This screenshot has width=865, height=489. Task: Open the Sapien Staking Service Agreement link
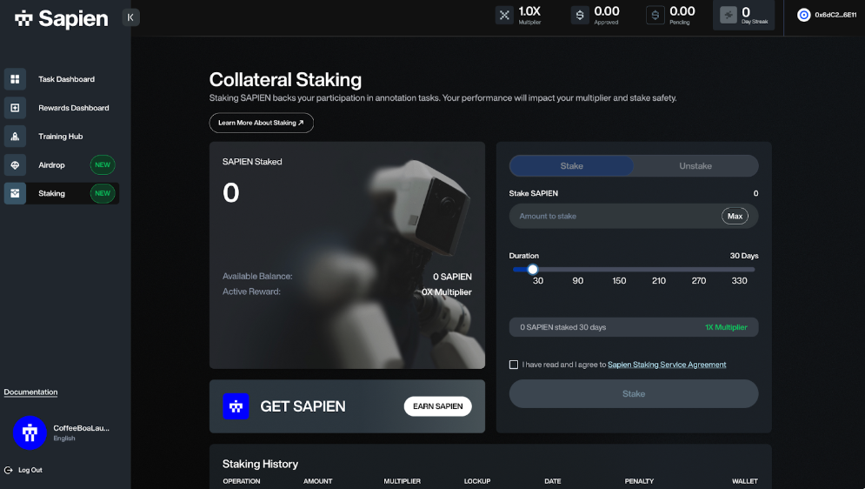pyautogui.click(x=667, y=365)
